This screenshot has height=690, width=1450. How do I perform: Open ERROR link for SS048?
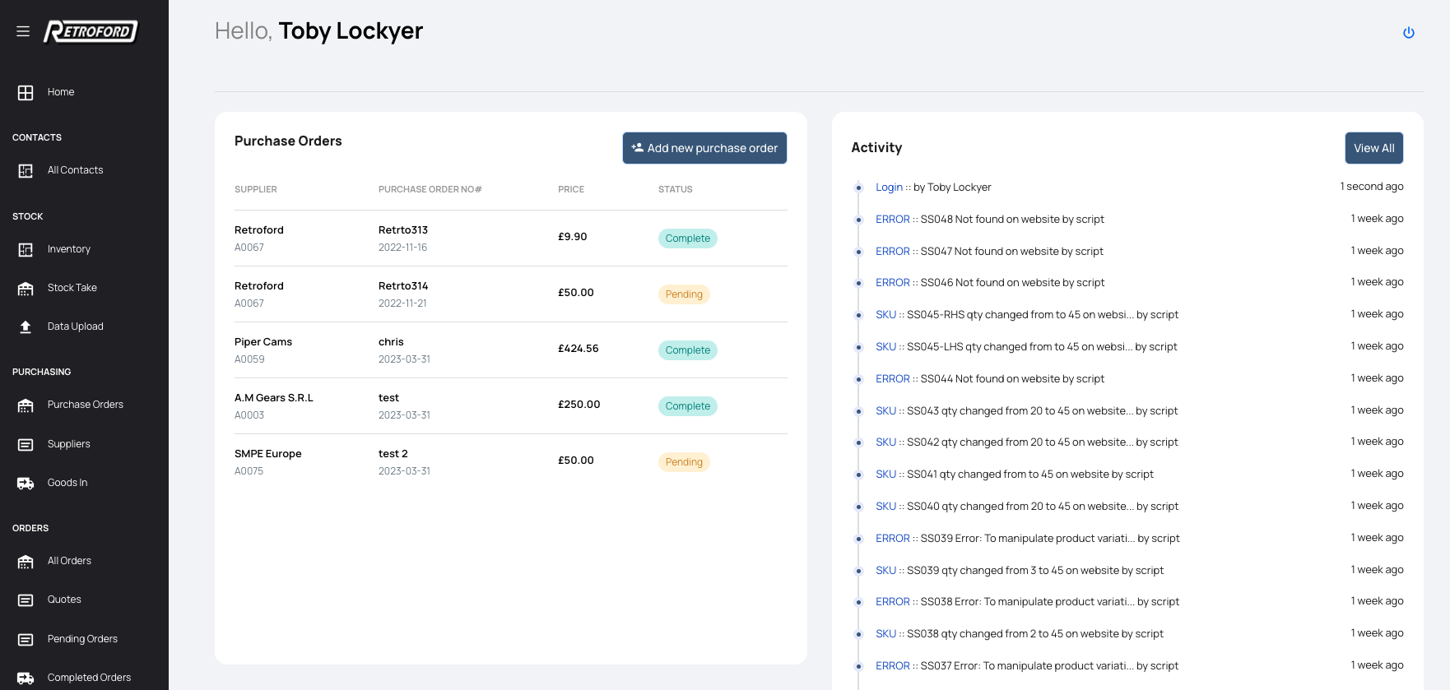[893, 220]
